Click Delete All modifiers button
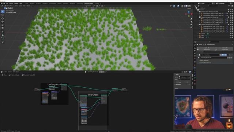This screenshot has width=234, height=132. 225,48
